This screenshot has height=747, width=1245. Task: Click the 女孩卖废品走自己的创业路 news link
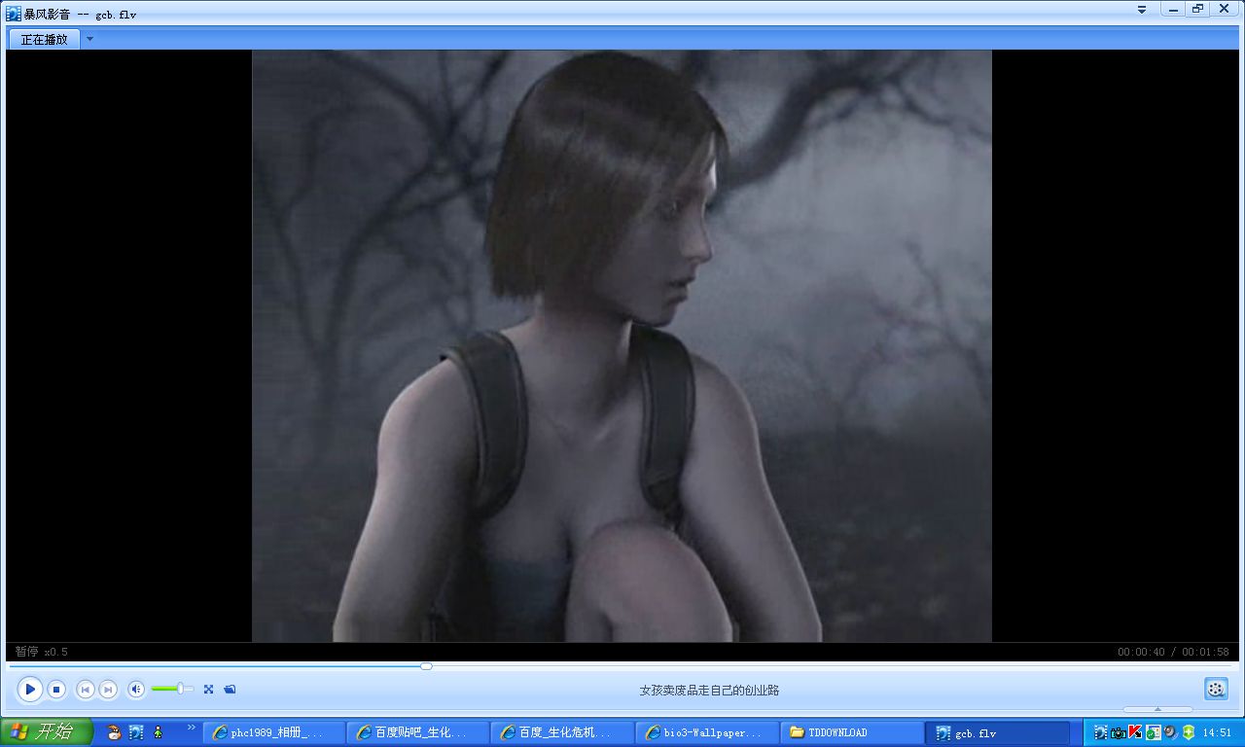(x=709, y=691)
